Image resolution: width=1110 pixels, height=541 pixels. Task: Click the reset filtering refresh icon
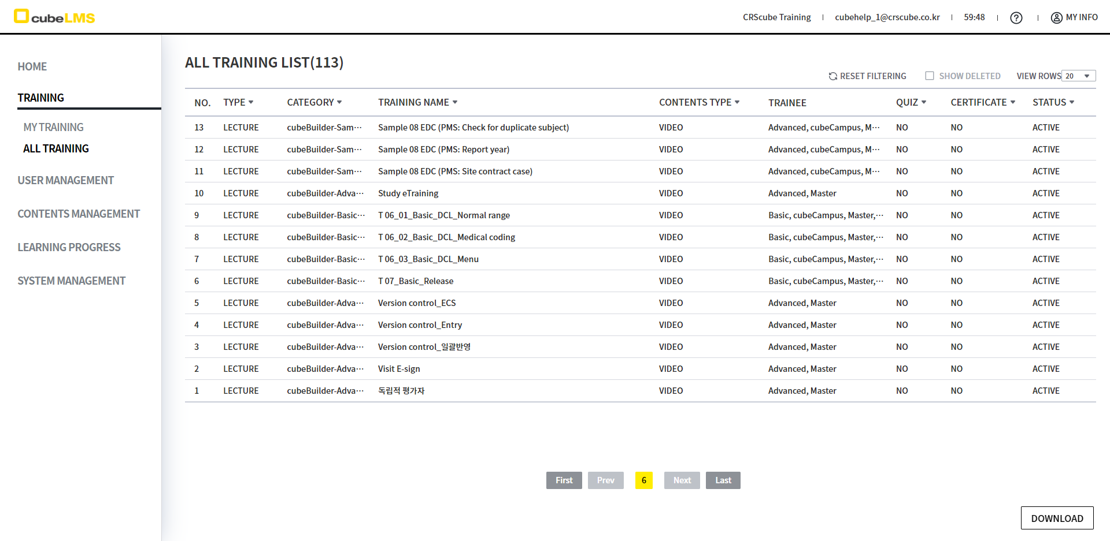pyautogui.click(x=832, y=76)
